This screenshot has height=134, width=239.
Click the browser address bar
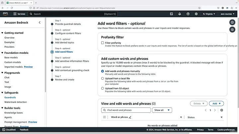(115, 8)
